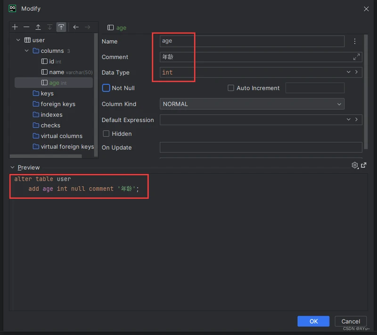This screenshot has width=377, height=335.
Task: Collapse the columns folder
Action: pos(27,51)
